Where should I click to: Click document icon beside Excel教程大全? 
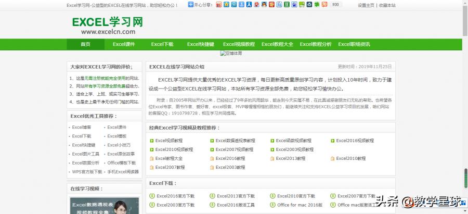pyautogui.click(x=152, y=158)
